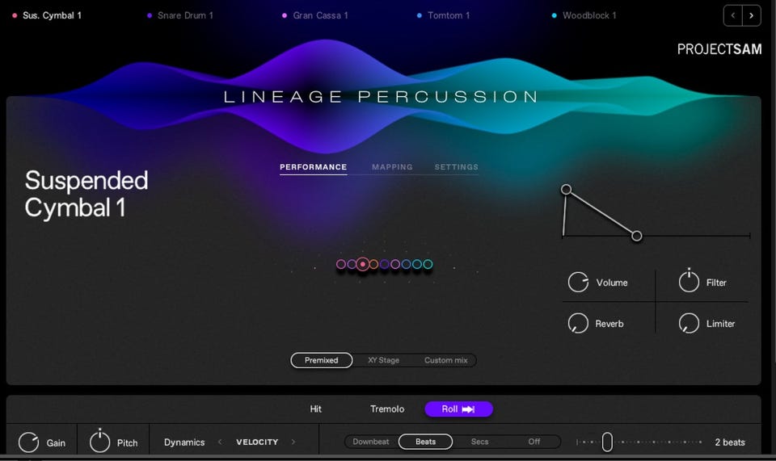Select the Gran Cassa 1 instrument tab
The image size is (776, 461).
point(315,15)
